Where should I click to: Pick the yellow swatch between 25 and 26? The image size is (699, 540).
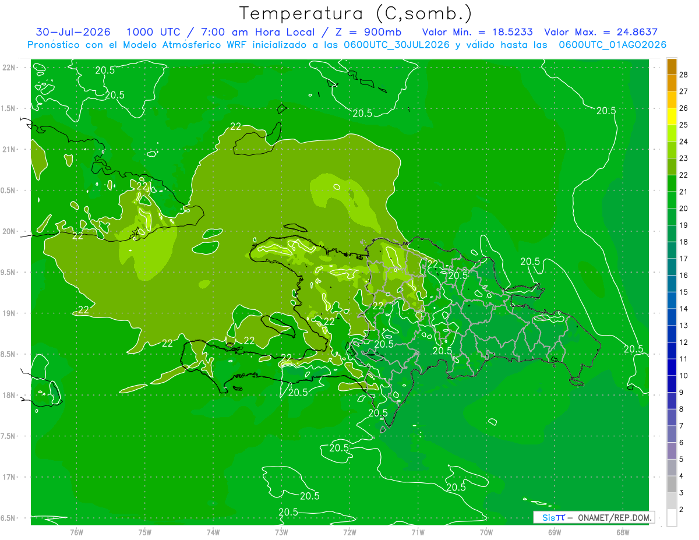pos(672,117)
